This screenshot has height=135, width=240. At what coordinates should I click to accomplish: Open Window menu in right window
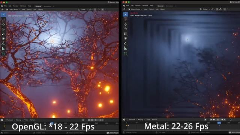145,6
